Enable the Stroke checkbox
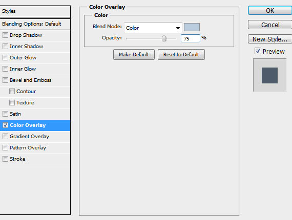 [5, 159]
